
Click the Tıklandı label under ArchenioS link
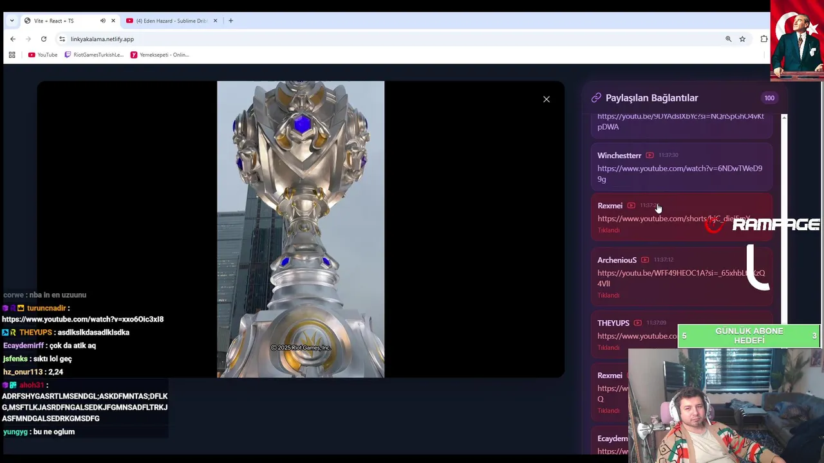point(608,295)
